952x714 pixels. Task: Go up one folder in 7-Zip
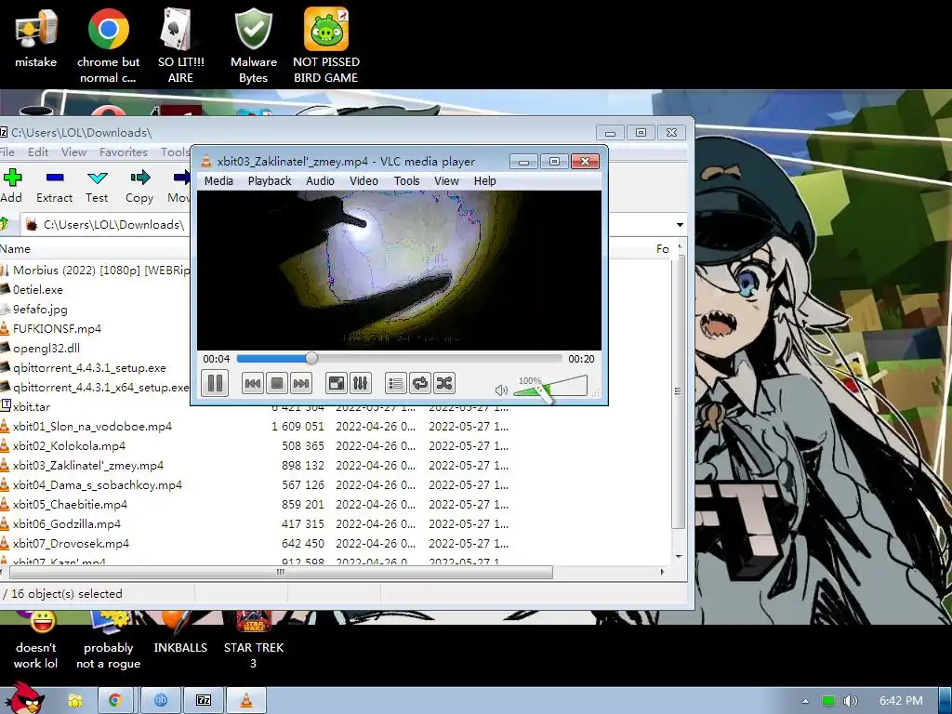(x=5, y=224)
